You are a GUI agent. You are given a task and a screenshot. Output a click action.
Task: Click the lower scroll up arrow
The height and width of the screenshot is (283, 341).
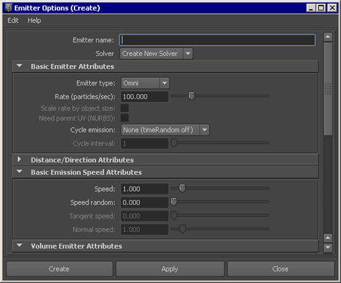click(x=327, y=238)
